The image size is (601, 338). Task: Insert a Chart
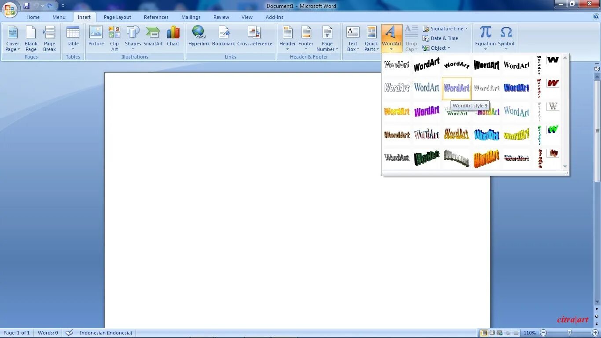click(173, 36)
